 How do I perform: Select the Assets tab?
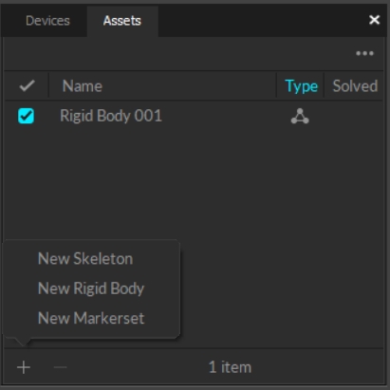122,21
